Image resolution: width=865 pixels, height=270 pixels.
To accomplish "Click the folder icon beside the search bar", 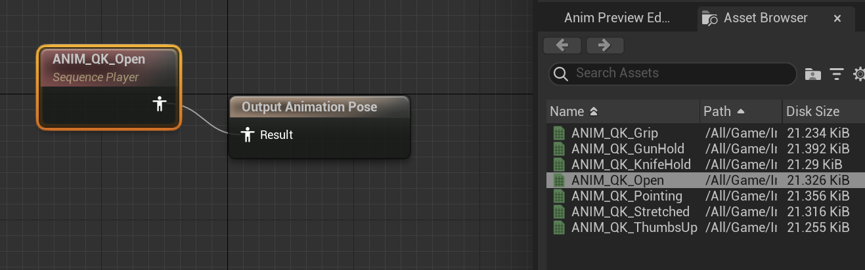I will pos(813,74).
